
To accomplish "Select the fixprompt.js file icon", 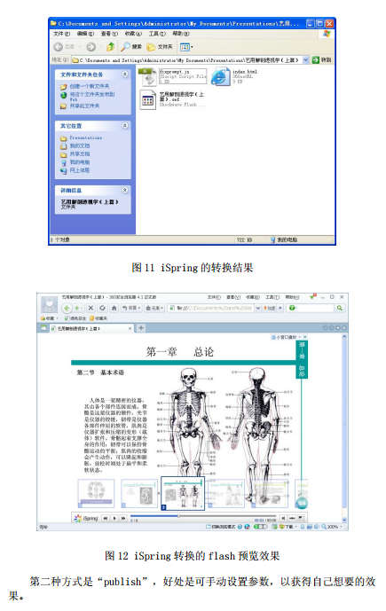I will tap(148, 77).
